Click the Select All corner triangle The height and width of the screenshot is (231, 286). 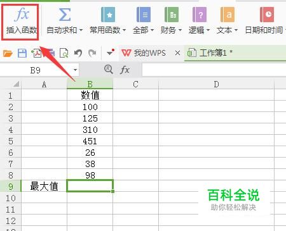(x=16, y=84)
